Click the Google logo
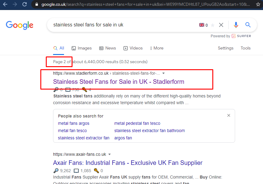 click(x=20, y=25)
